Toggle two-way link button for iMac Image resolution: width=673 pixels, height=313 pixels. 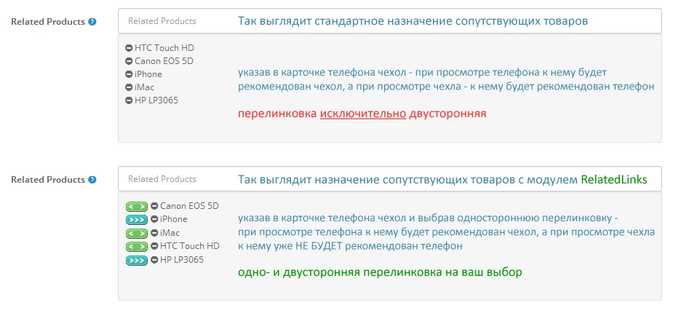click(x=137, y=234)
